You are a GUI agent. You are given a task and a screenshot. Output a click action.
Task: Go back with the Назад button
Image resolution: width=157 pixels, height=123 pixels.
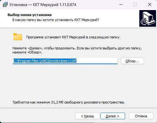coord(88,116)
